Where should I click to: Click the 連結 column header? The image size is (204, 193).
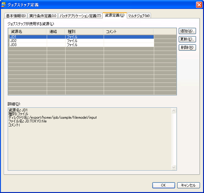[x=56, y=32]
